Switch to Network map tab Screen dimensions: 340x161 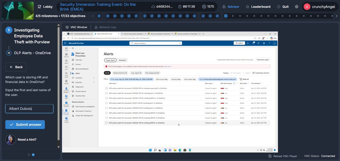[105, 27]
